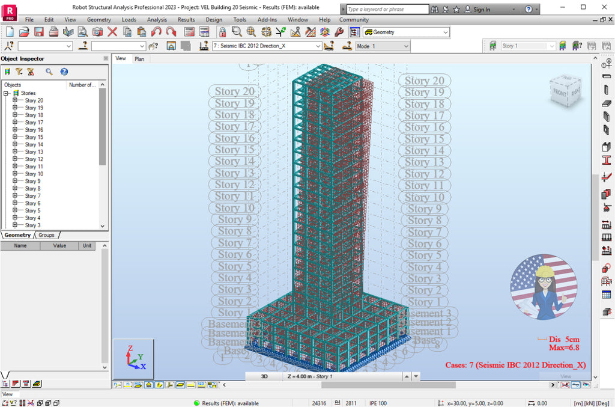Click the wrench preferences icon in the toolbar
615x407 pixels.
[x=339, y=31]
